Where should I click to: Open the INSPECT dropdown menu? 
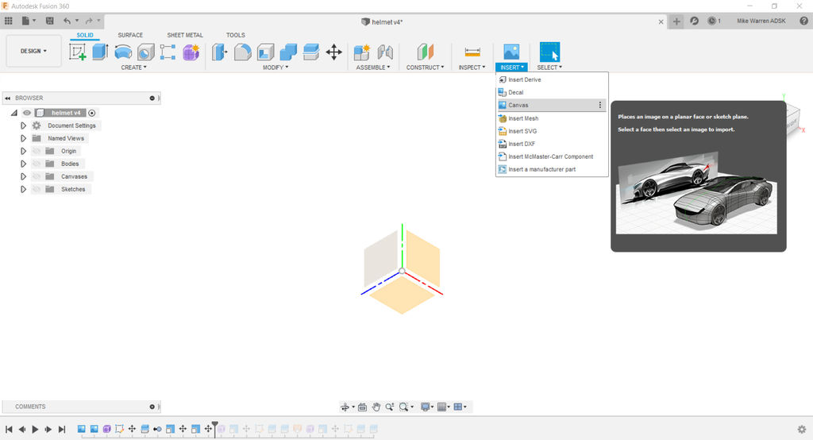472,68
